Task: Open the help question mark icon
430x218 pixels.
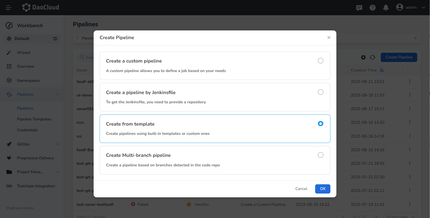Action: 373,8
